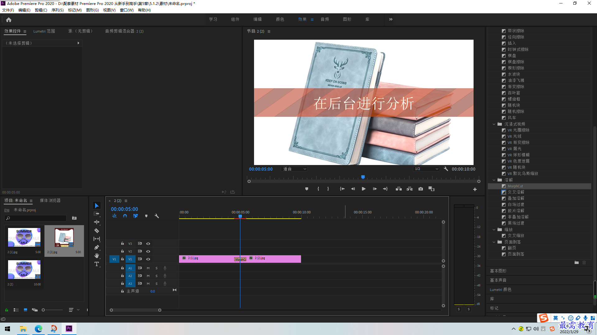The image size is (597, 335).
Task: Select the Type tool
Action: point(97,264)
